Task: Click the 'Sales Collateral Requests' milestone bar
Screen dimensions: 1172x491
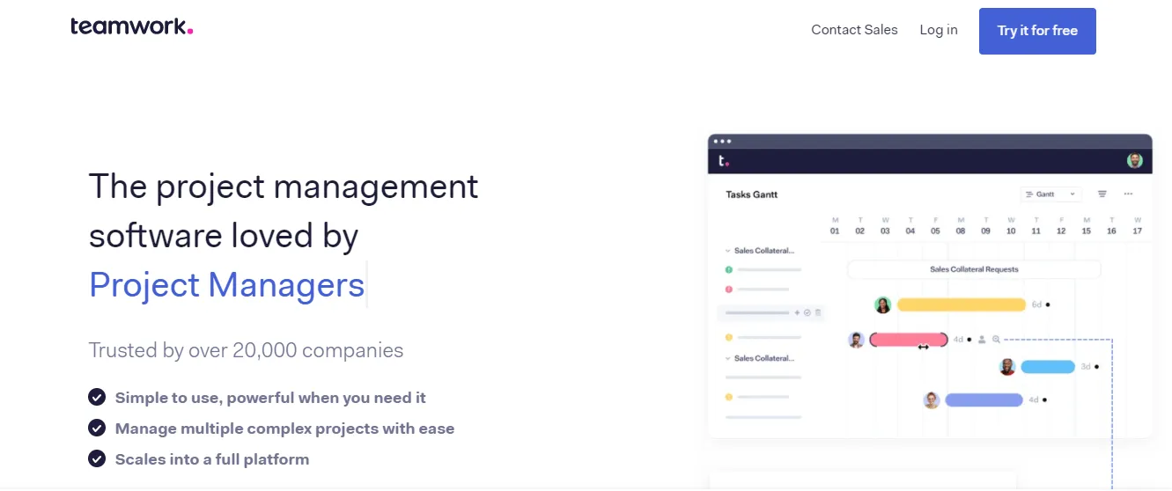Action: click(x=974, y=269)
